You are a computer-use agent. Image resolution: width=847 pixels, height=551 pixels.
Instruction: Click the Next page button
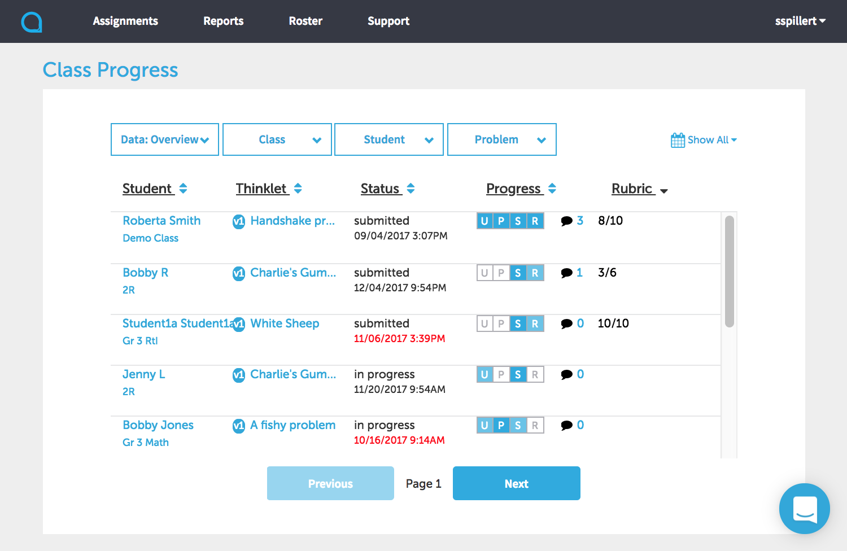point(517,483)
